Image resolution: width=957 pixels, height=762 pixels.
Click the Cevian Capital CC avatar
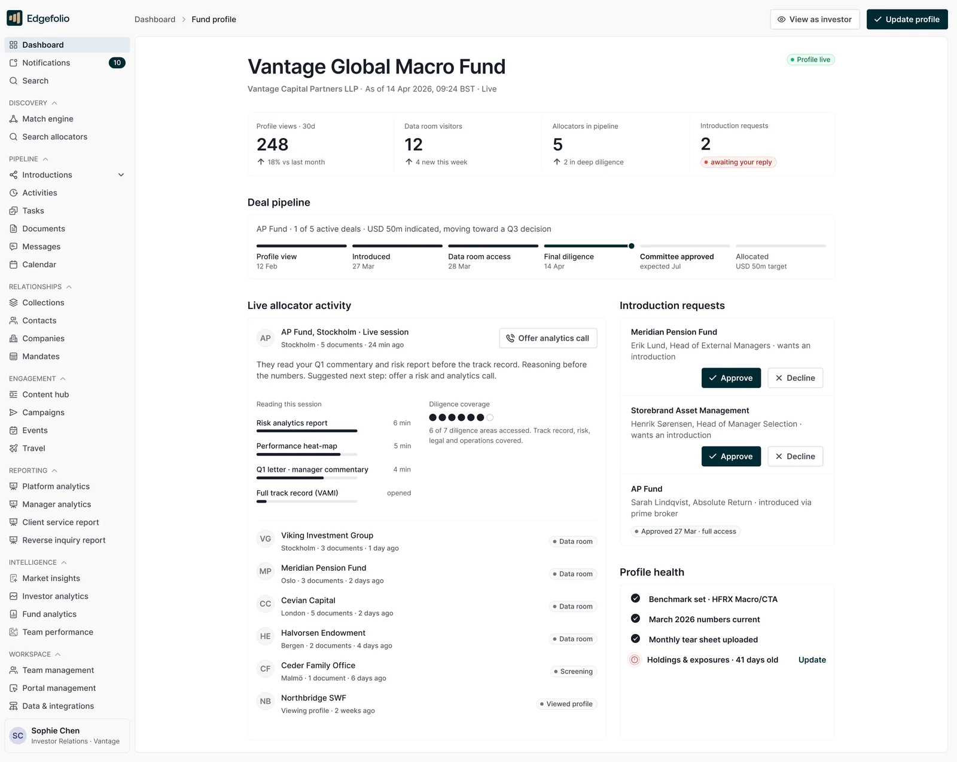pos(265,604)
